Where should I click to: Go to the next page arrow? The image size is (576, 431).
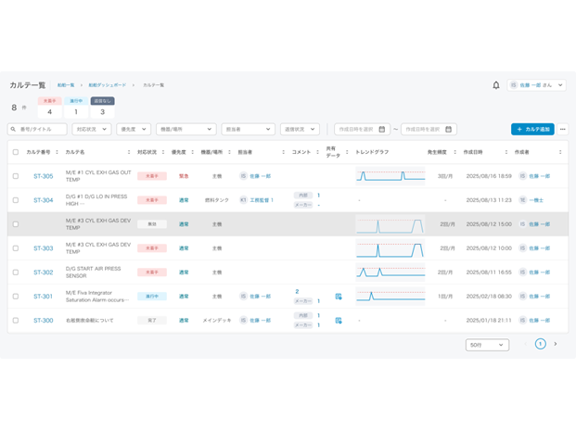point(556,344)
